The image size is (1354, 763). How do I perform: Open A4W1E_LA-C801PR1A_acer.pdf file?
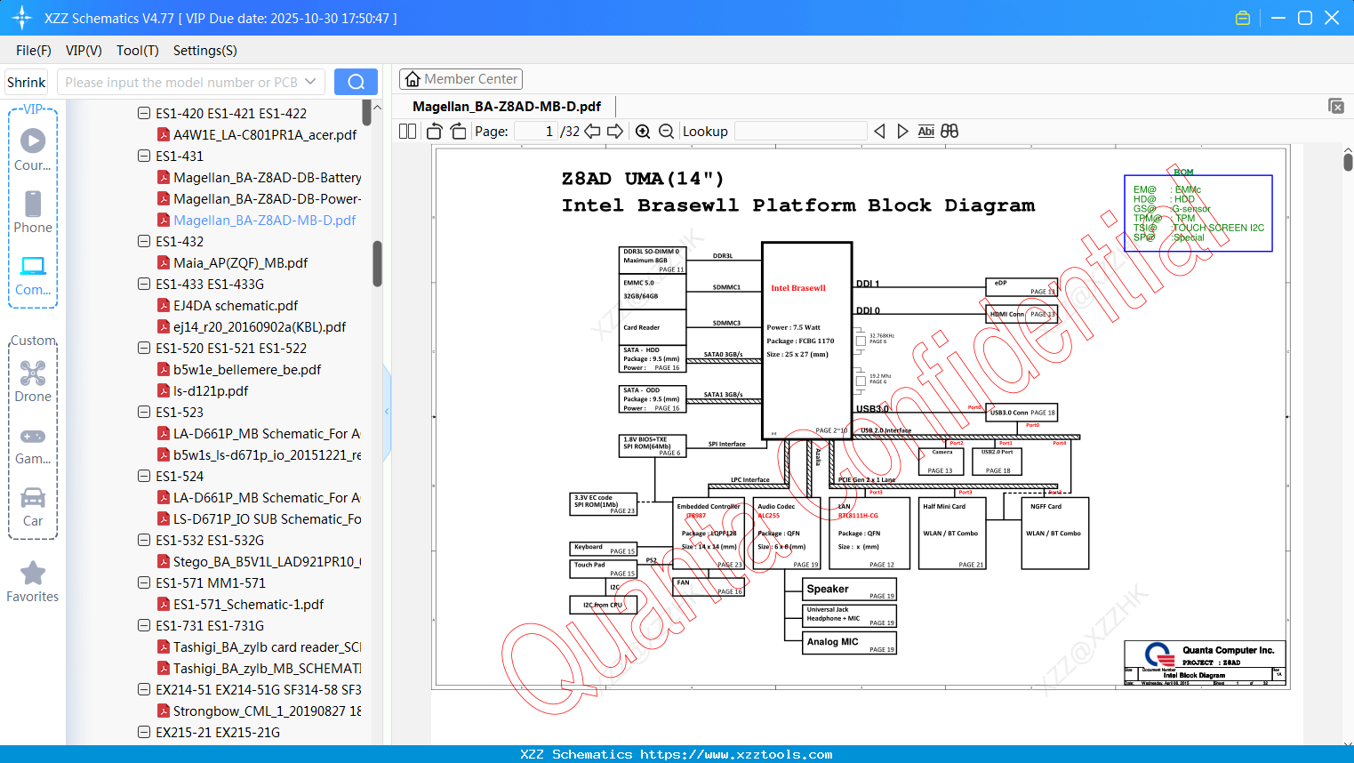[x=265, y=134]
